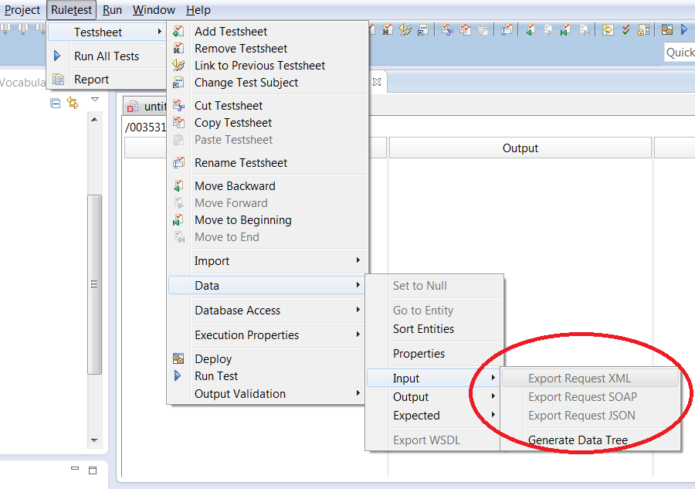Open the left panel view menu triangle
This screenshot has height=489, width=695.
tap(94, 100)
